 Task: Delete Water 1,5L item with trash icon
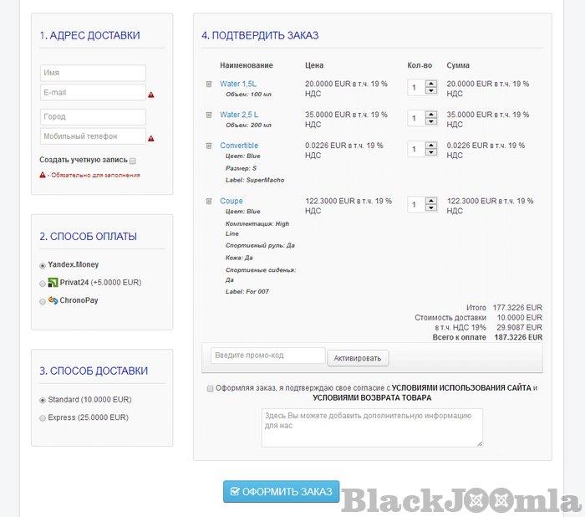click(x=209, y=84)
